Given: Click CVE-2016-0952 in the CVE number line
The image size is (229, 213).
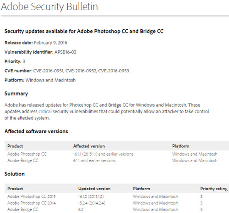Looking at the screenshot, I should click(81, 71).
